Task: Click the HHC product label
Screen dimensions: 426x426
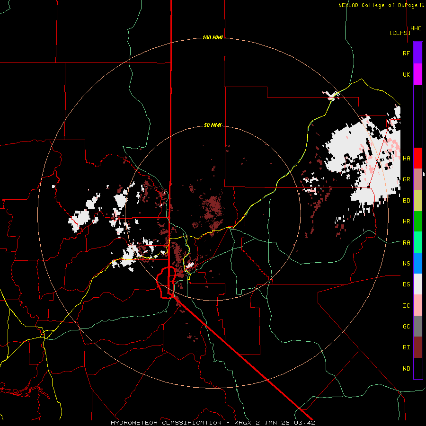Action: coord(416,28)
